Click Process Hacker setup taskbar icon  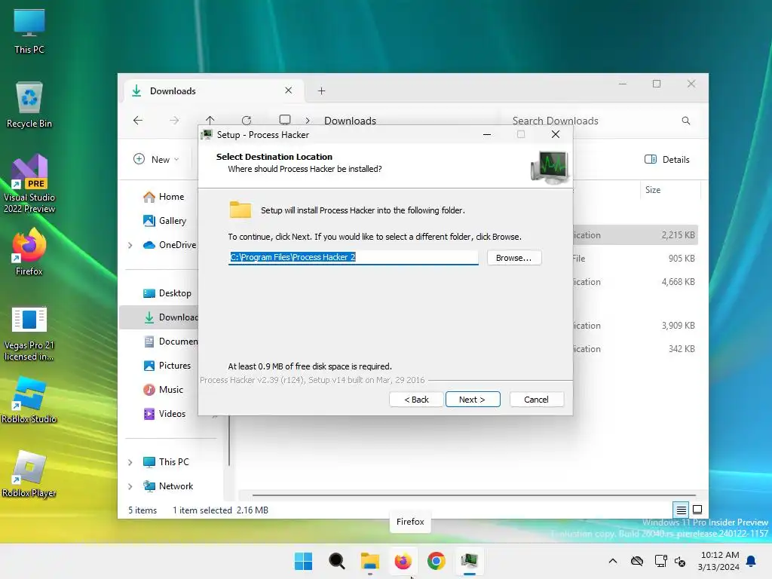click(470, 561)
